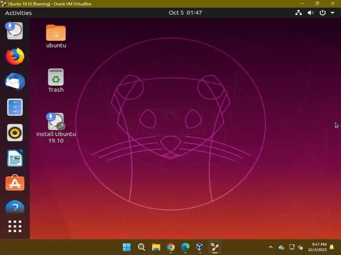
Task: Open Thunderbird Mail from the dock
Action: point(15,82)
